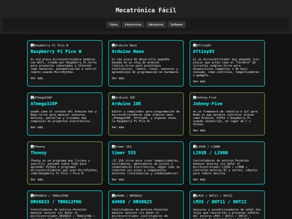Open Ver más on L293D / L298N card
The height and width of the screenshot is (219, 292).
199,180
